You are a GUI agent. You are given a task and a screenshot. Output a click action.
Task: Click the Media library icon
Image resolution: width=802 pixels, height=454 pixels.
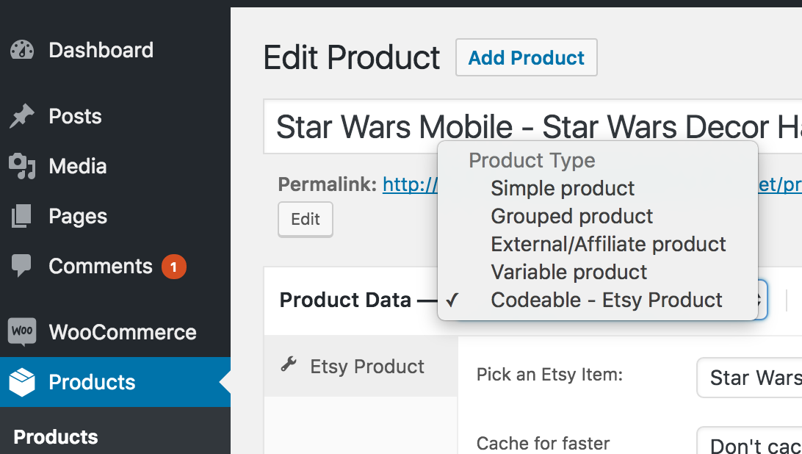point(22,167)
